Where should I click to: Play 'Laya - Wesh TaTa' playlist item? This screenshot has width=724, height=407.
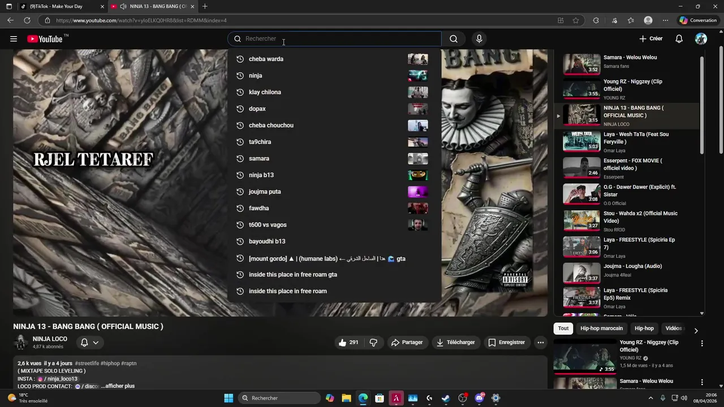click(626, 142)
